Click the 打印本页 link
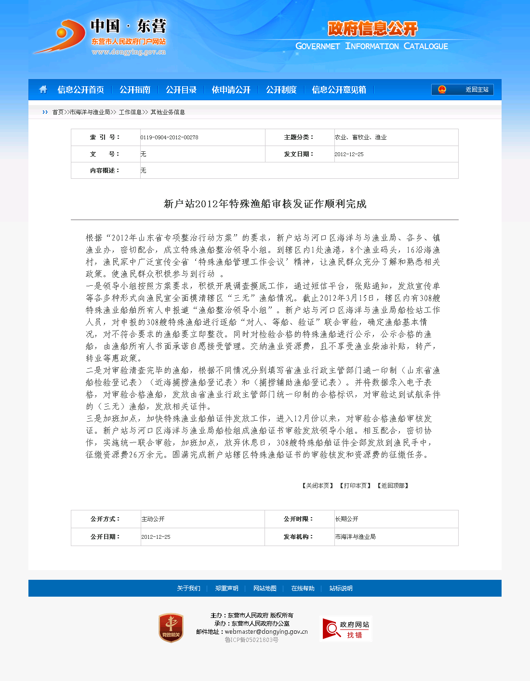 click(356, 486)
